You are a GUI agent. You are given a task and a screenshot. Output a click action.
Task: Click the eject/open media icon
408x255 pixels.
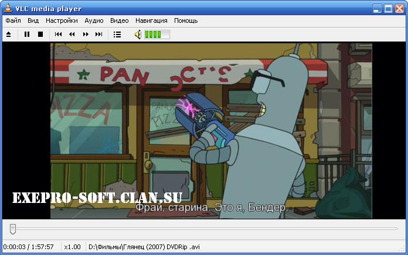8,35
